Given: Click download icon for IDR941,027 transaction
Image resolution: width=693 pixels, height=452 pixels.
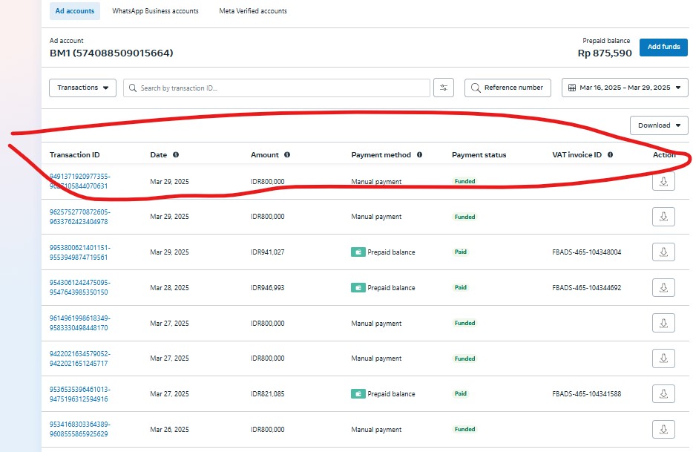Looking at the screenshot, I should click(663, 252).
